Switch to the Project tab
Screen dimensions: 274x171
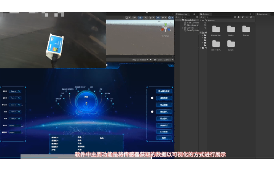click(205, 14)
